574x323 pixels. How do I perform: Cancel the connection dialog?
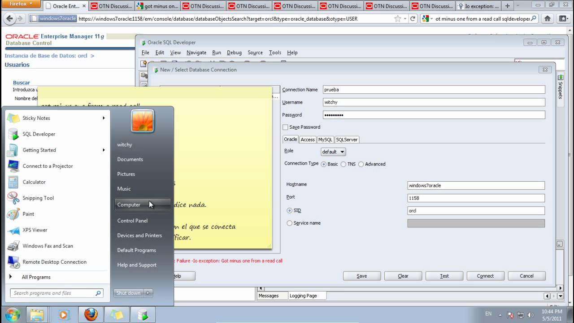[526, 276]
